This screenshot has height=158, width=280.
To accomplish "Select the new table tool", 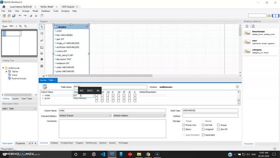I will (42, 66).
